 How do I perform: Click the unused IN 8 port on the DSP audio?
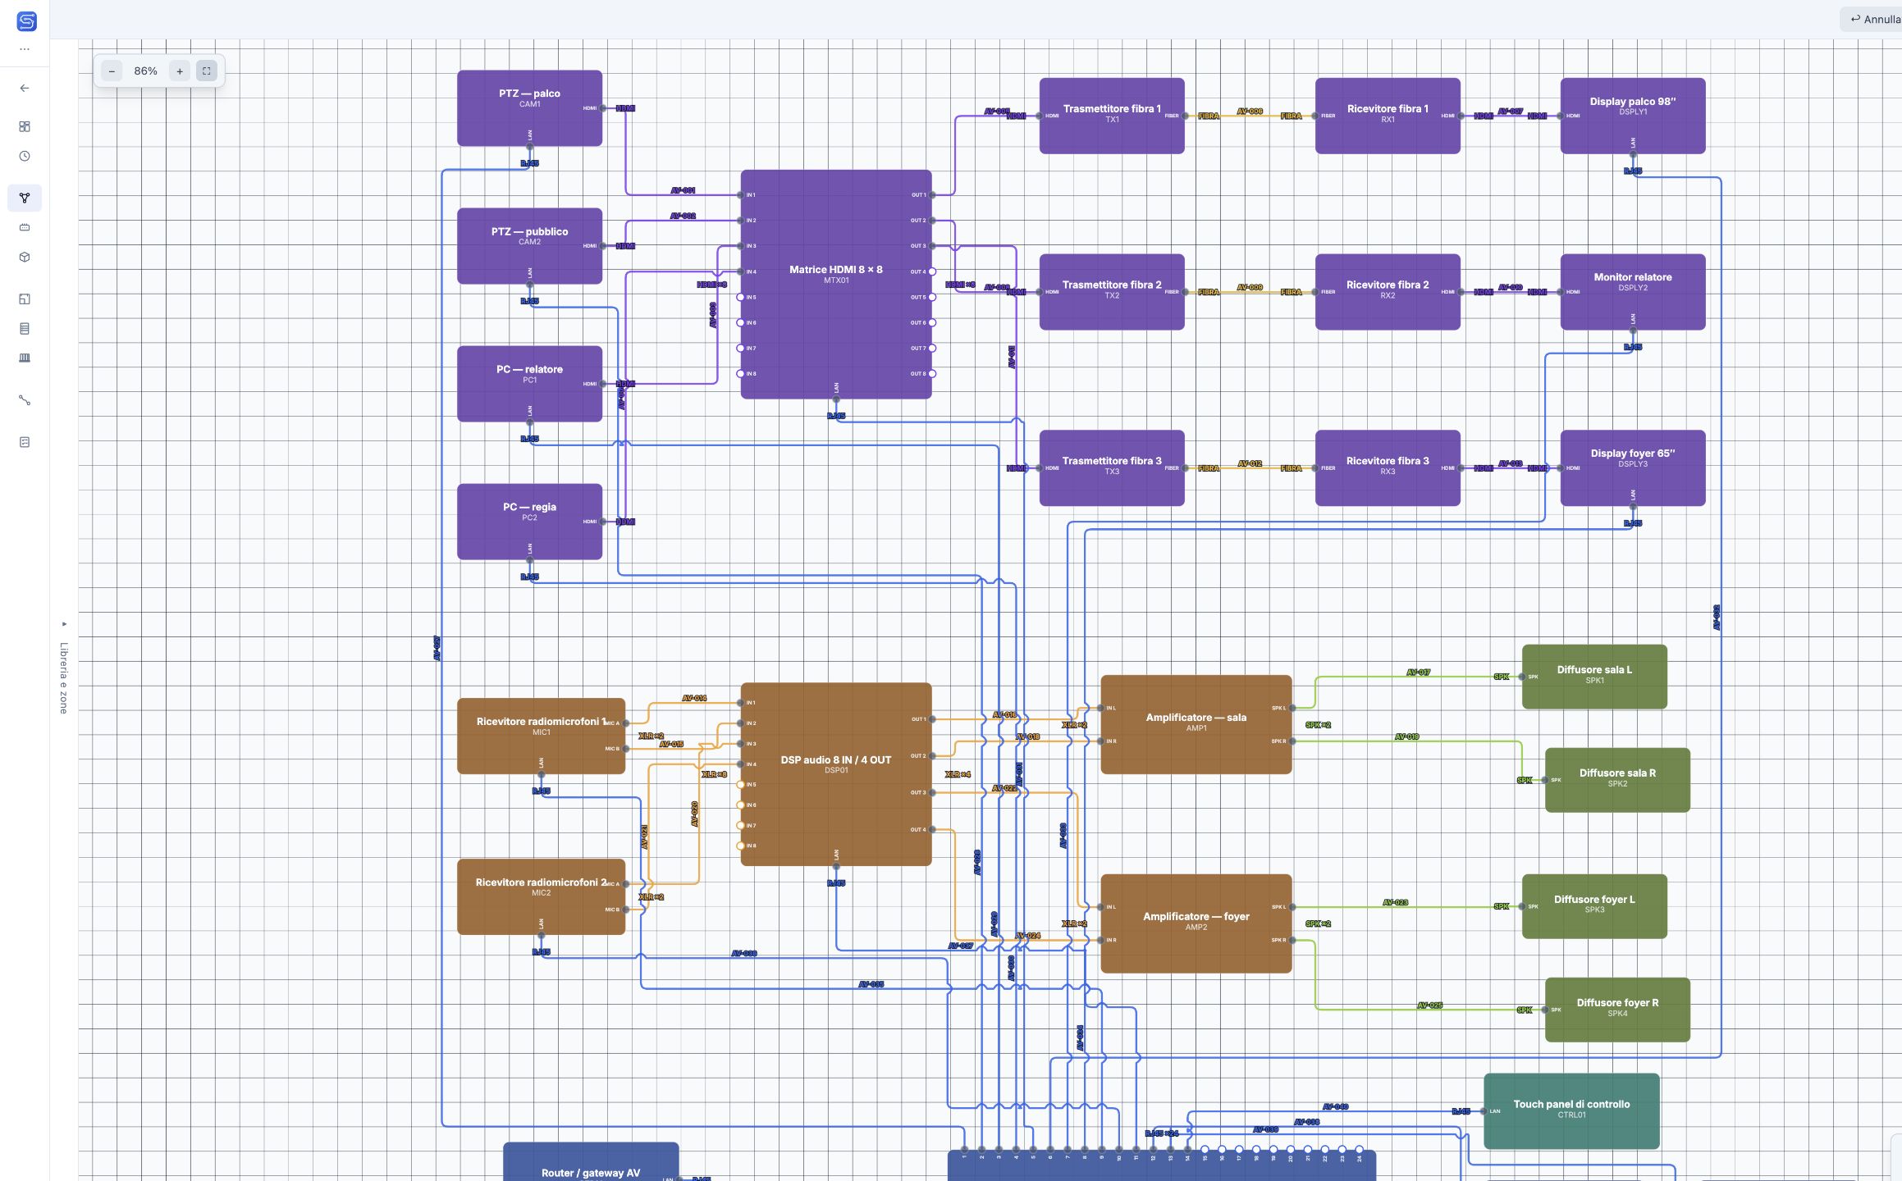[x=741, y=846]
